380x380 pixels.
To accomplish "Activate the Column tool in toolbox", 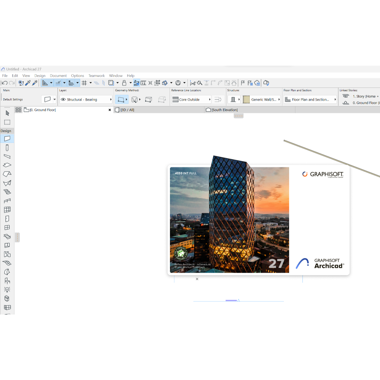I will 7,147.
